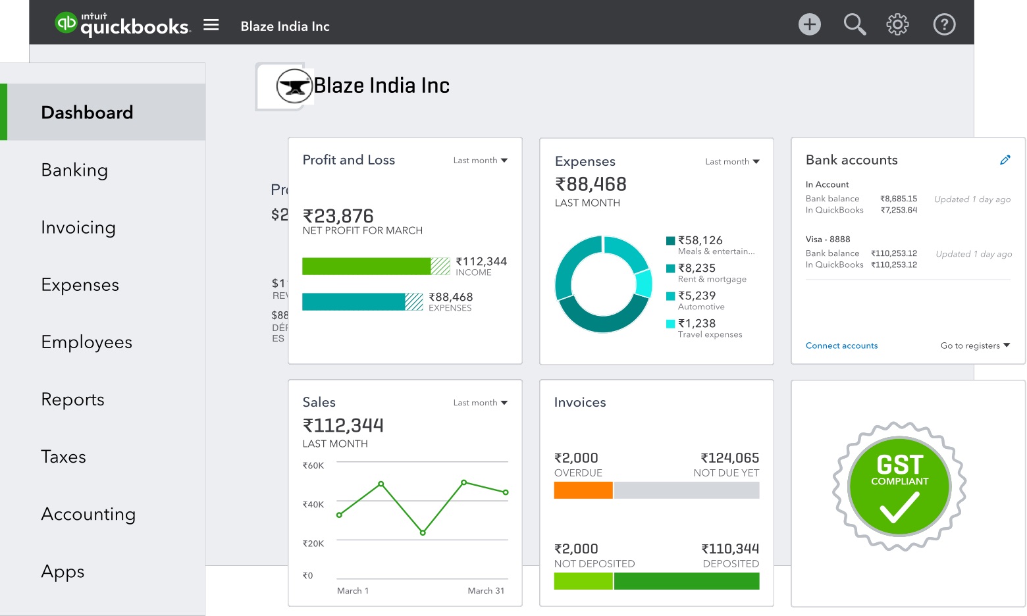Screen dimensions: 1027x616
Task: Expand Profit and Loss Last month dropdown
Action: click(480, 161)
